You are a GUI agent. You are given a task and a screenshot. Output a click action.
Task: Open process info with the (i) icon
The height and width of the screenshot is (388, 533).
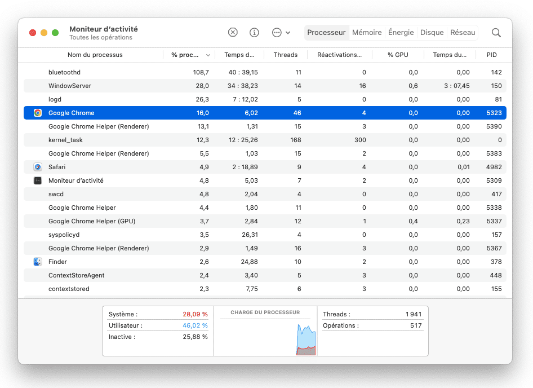point(254,32)
